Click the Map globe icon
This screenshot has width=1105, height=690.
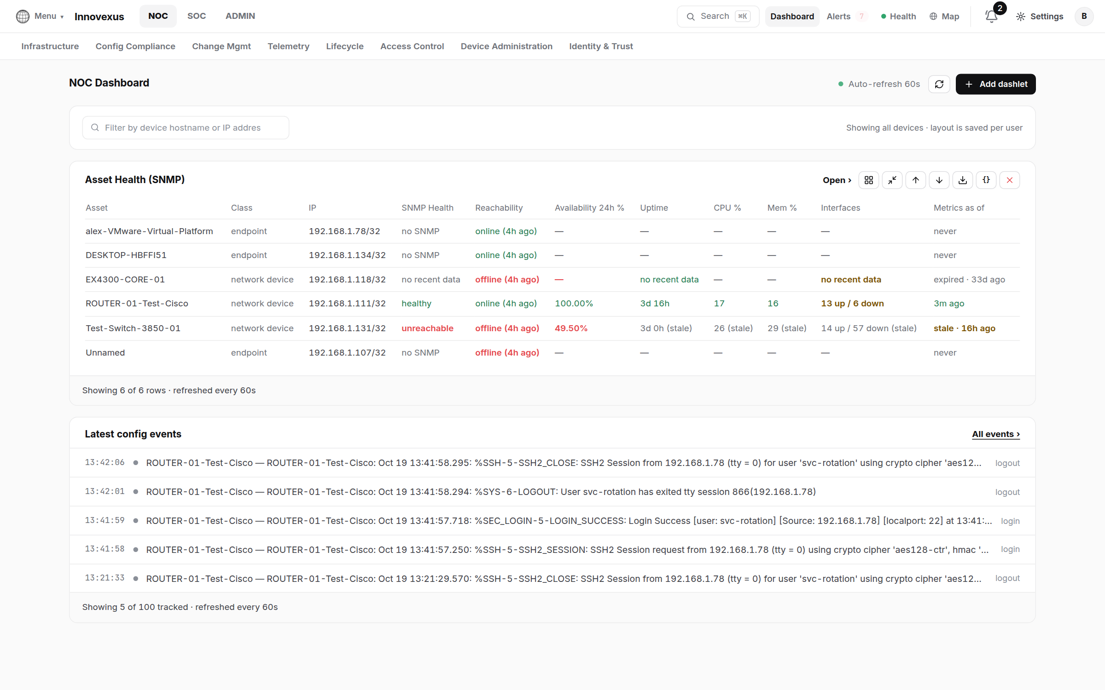coord(933,17)
